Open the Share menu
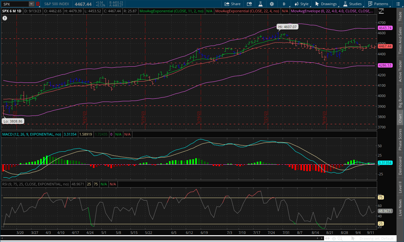 (x=233, y=4)
